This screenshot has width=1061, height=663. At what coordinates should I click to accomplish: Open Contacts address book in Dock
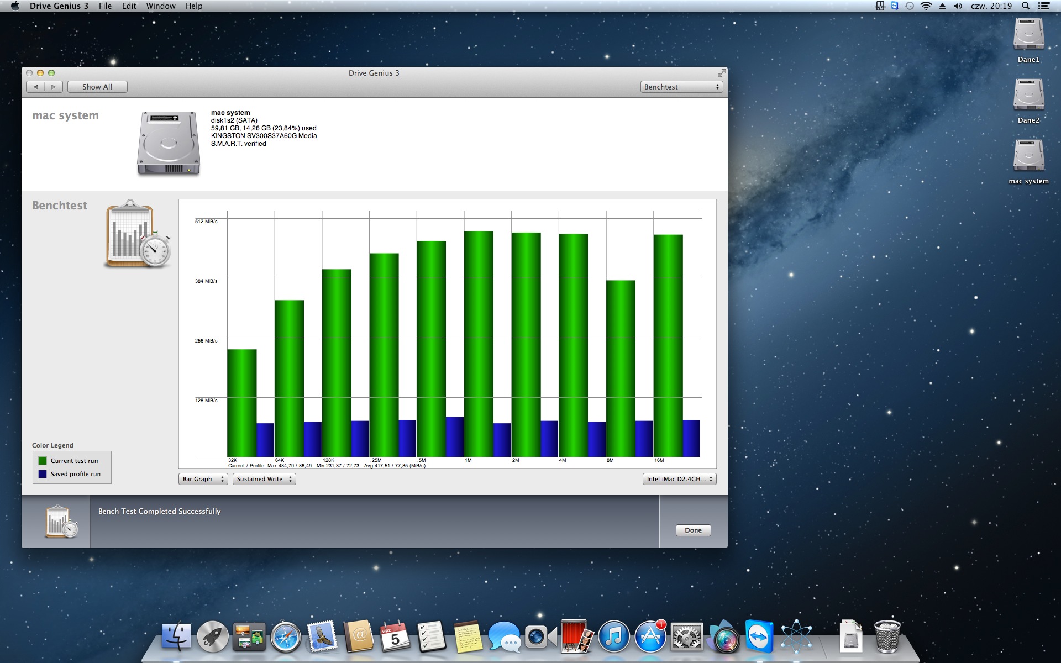pyautogui.click(x=359, y=636)
